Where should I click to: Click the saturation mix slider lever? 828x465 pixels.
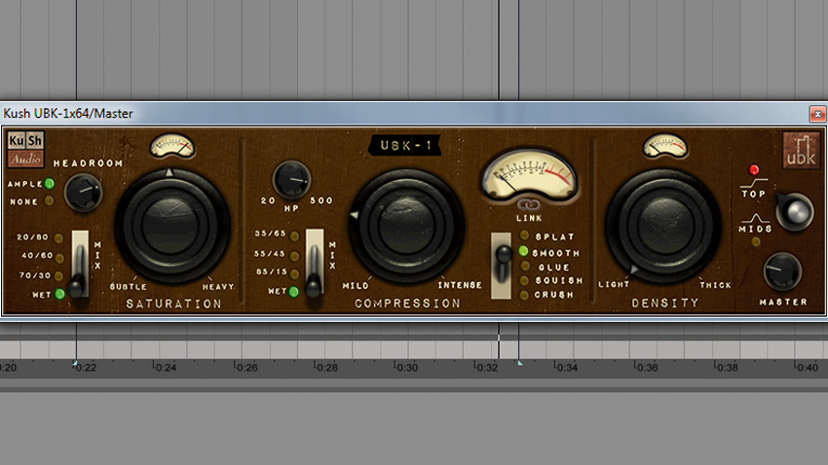78,285
